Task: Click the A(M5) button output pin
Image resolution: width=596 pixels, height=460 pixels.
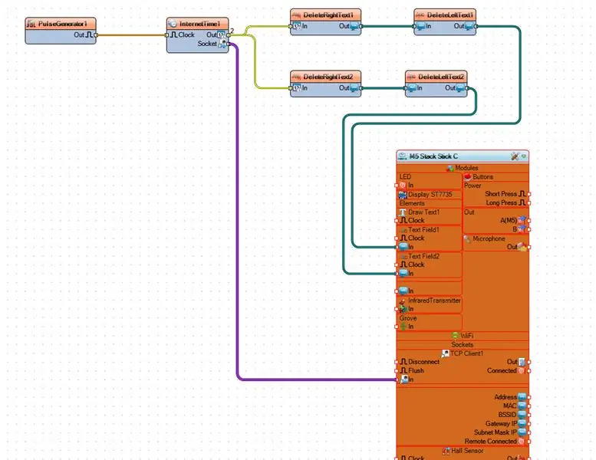Action: coord(529,220)
